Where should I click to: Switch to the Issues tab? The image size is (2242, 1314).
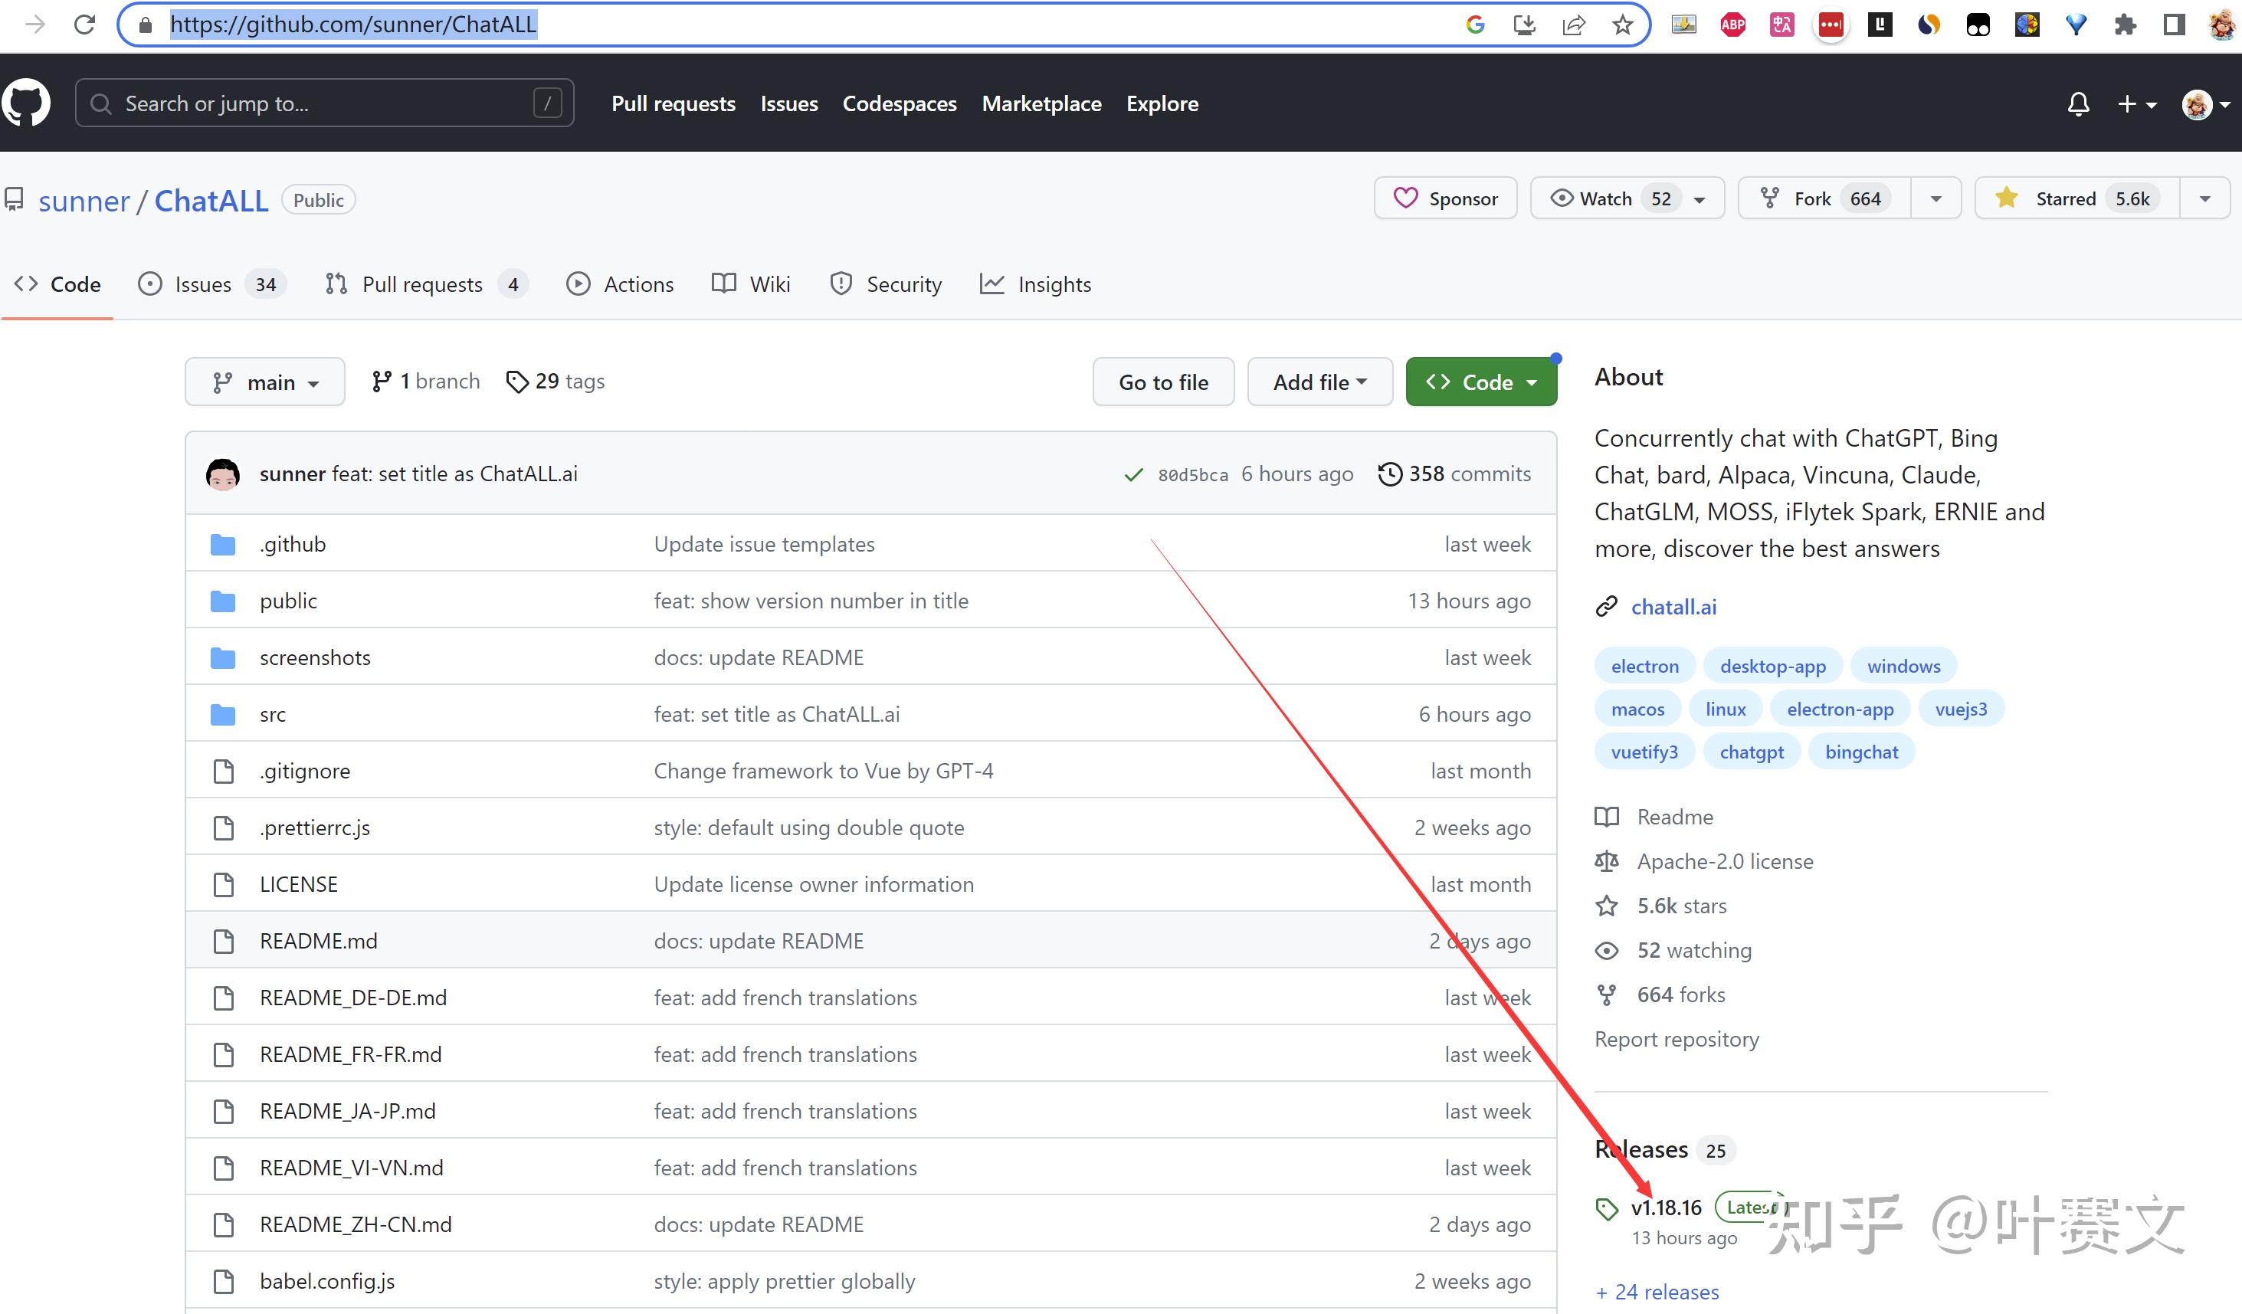pos(202,285)
